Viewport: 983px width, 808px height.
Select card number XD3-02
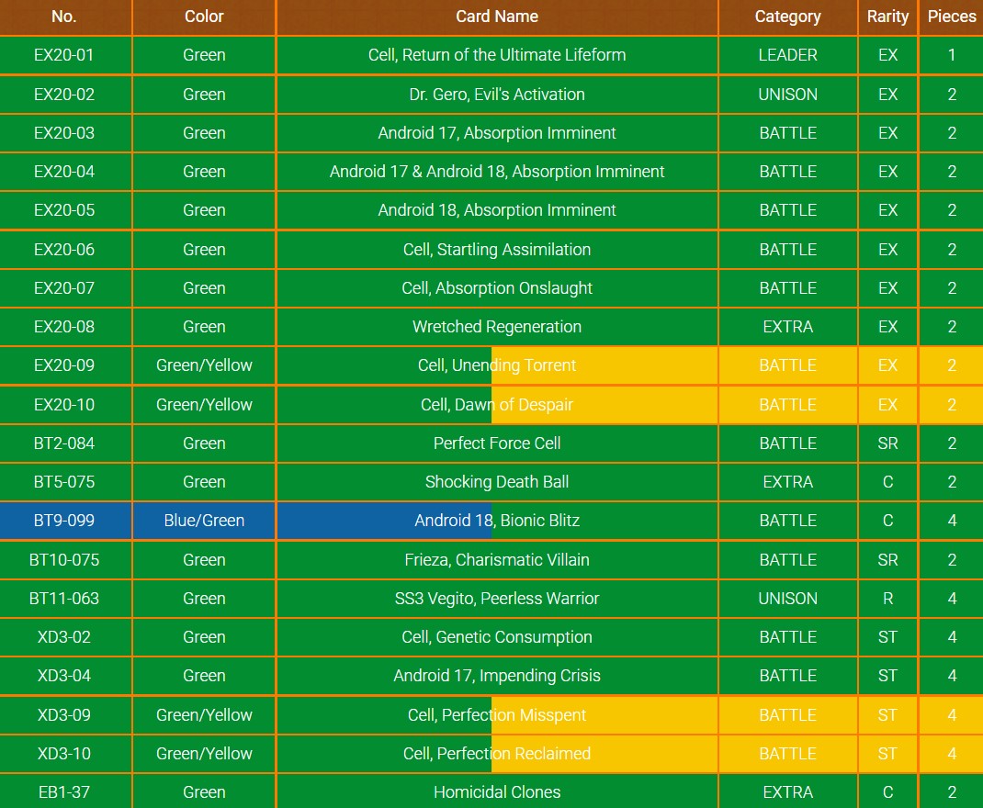click(x=64, y=637)
